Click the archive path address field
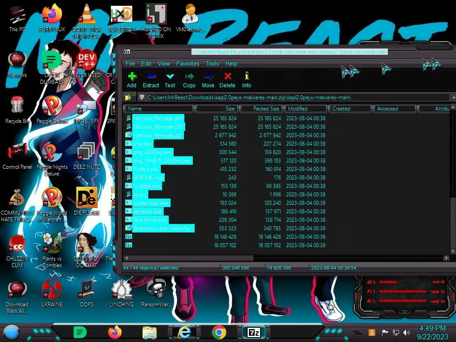The height and width of the screenshot is (342, 456). click(294, 98)
